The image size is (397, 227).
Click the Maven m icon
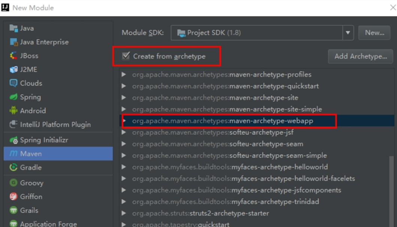coord(13,153)
